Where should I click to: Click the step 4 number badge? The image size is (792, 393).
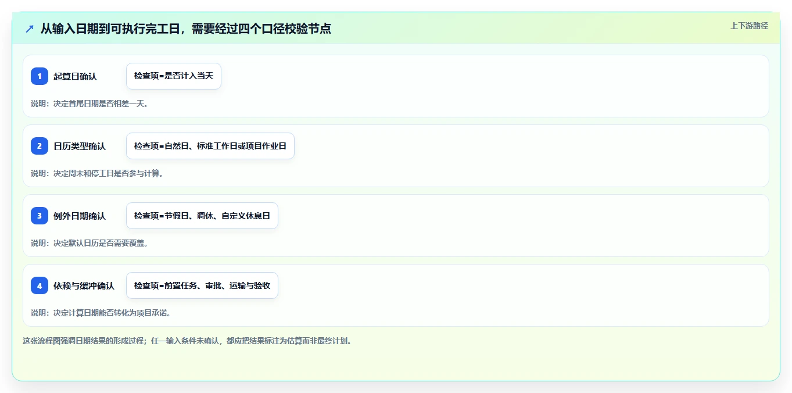40,285
